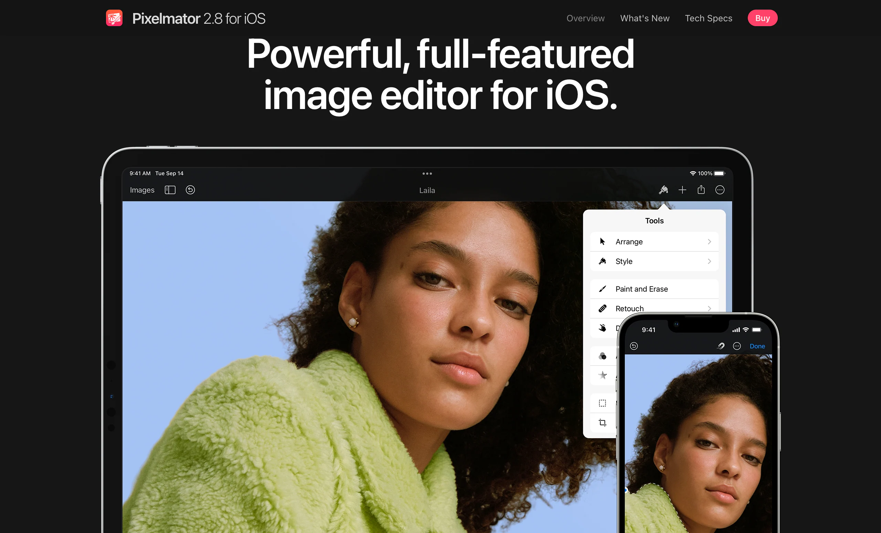
Task: Click the crop tool icon
Action: click(x=602, y=422)
